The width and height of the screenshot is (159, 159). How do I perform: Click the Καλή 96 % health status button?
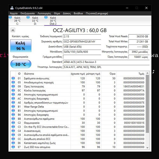tap(21, 46)
